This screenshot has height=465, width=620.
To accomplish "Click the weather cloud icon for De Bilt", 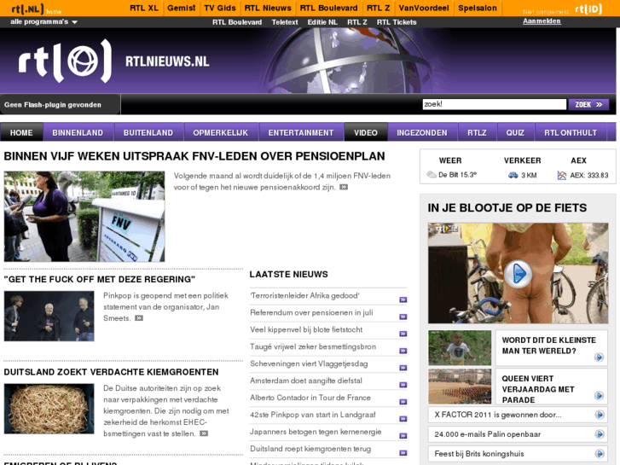I will click(432, 175).
